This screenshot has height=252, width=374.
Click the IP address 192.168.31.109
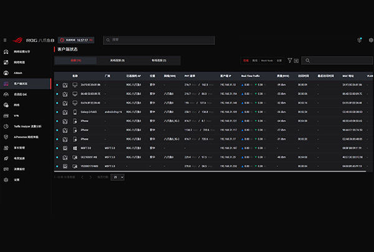coord(228,112)
